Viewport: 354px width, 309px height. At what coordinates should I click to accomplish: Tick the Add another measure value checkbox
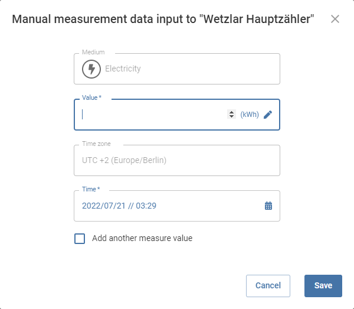click(80, 239)
